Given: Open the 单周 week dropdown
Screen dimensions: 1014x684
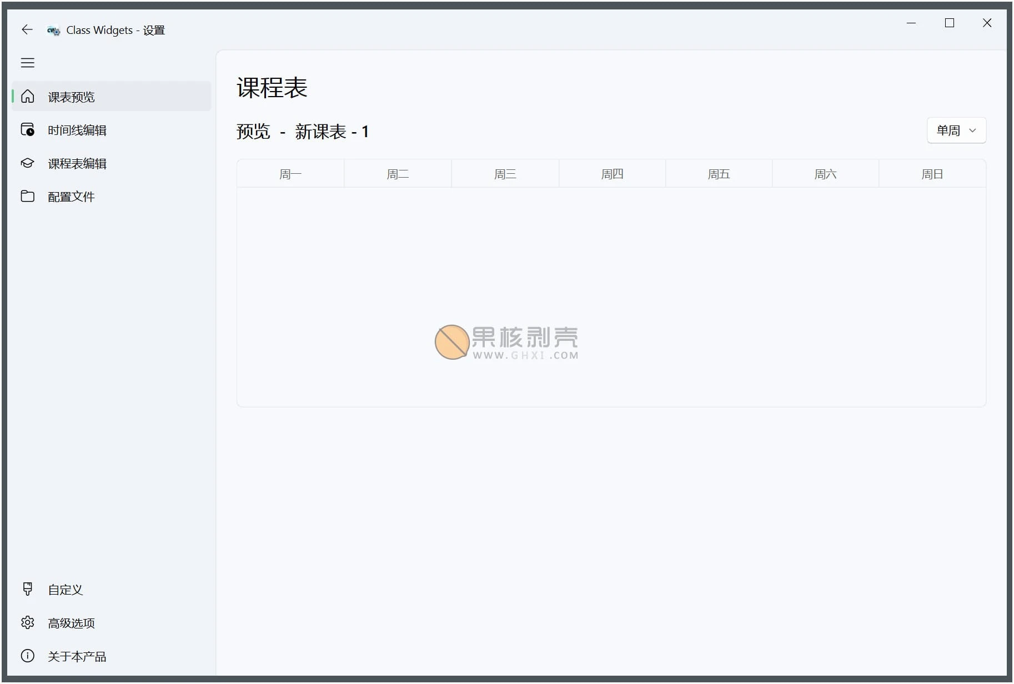Looking at the screenshot, I should (x=956, y=130).
